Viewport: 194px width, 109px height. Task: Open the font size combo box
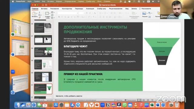point(82,13)
